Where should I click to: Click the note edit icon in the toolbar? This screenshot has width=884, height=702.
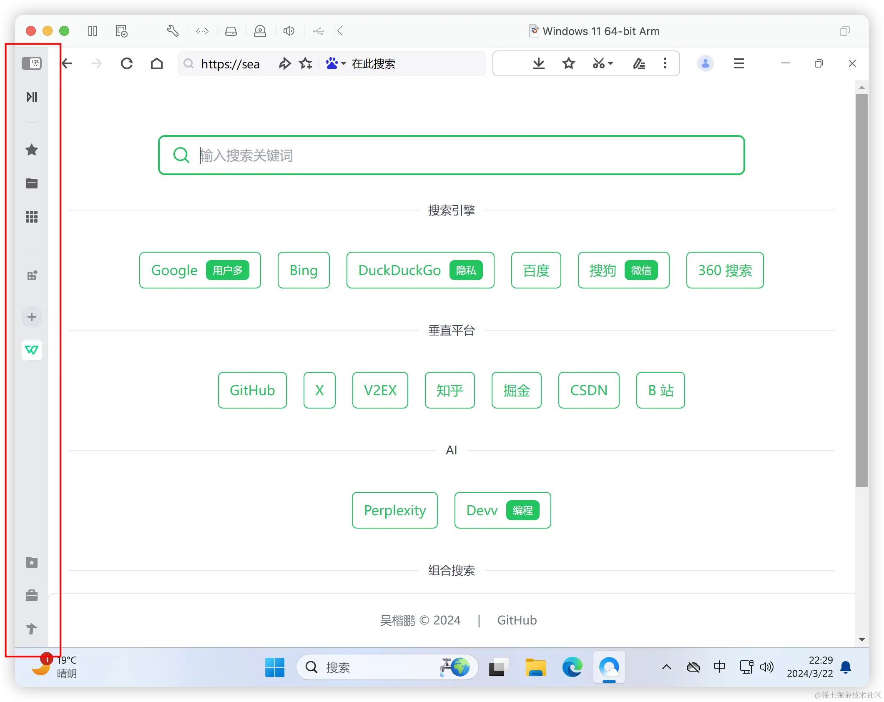(x=639, y=63)
